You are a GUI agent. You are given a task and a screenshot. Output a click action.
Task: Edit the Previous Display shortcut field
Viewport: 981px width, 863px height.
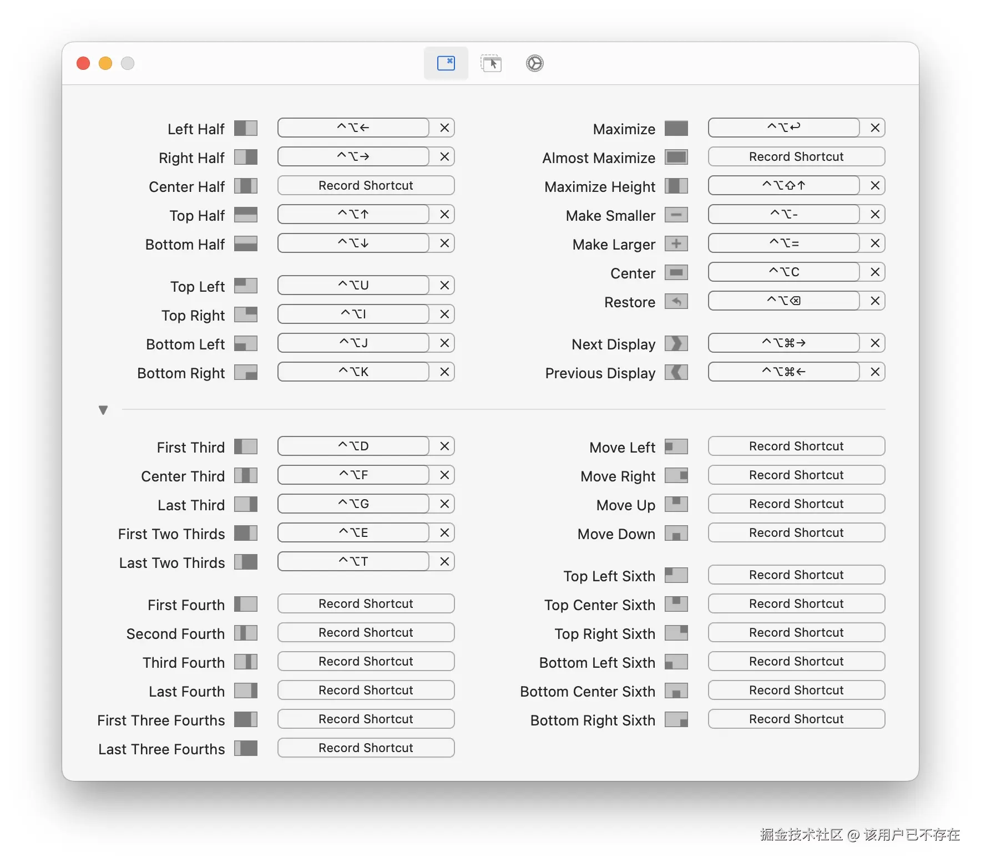[784, 372]
